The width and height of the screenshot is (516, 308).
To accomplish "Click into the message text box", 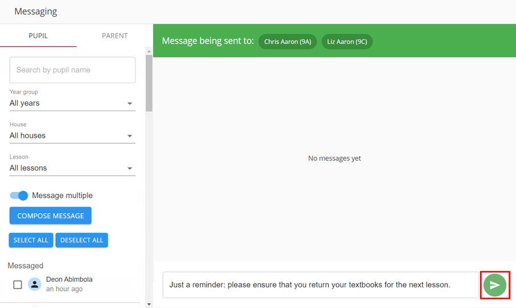I will (x=321, y=285).
